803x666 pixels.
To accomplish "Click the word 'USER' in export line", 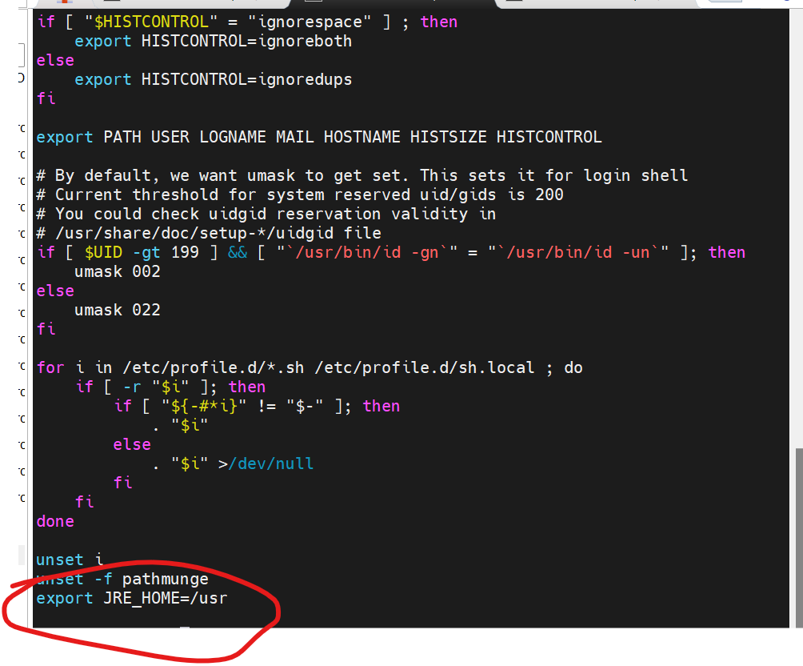I will [x=170, y=137].
